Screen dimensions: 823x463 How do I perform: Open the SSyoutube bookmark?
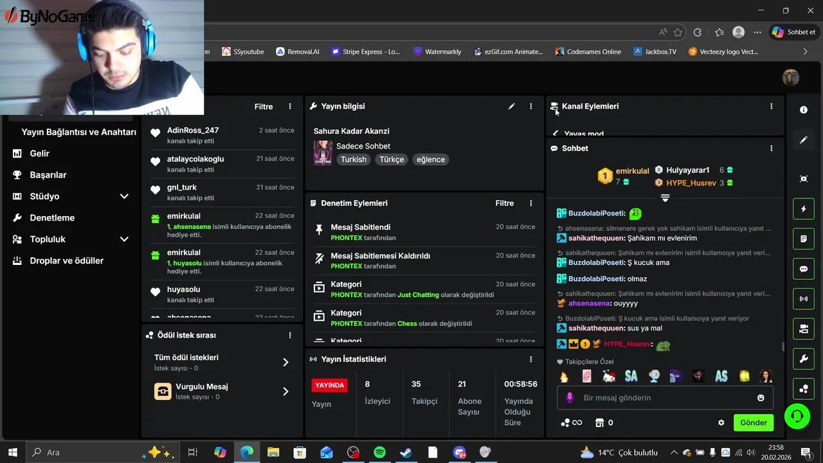(242, 51)
